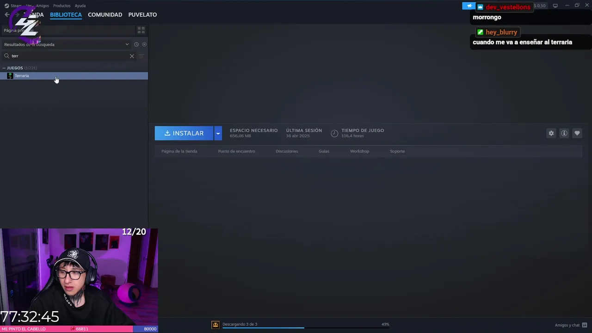Open Guías link
This screenshot has height=333, width=592.
coord(324,151)
